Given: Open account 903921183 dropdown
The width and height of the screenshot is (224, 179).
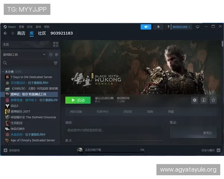Looking at the screenshot, I should (181, 27).
